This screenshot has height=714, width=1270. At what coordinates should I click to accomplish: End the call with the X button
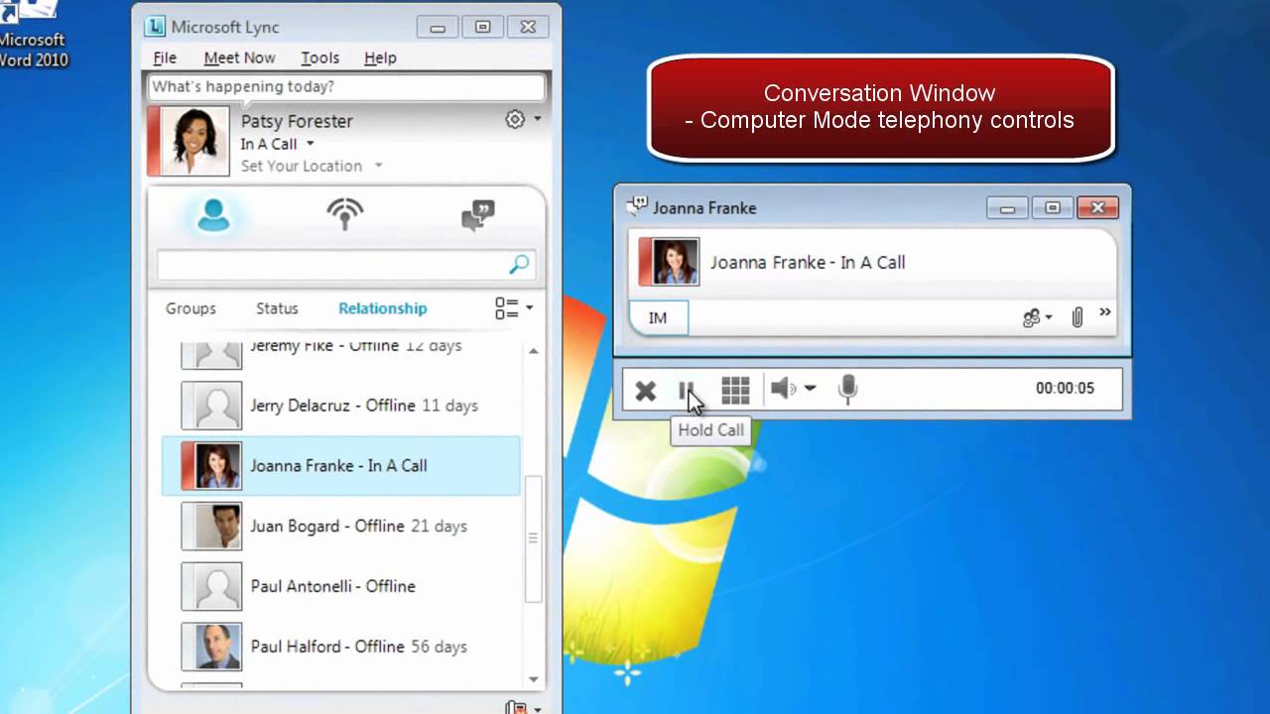pyautogui.click(x=646, y=390)
